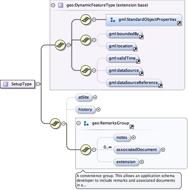The height and width of the screenshot is (190, 188).
Task: Select the extension element
Action: pos(126,162)
